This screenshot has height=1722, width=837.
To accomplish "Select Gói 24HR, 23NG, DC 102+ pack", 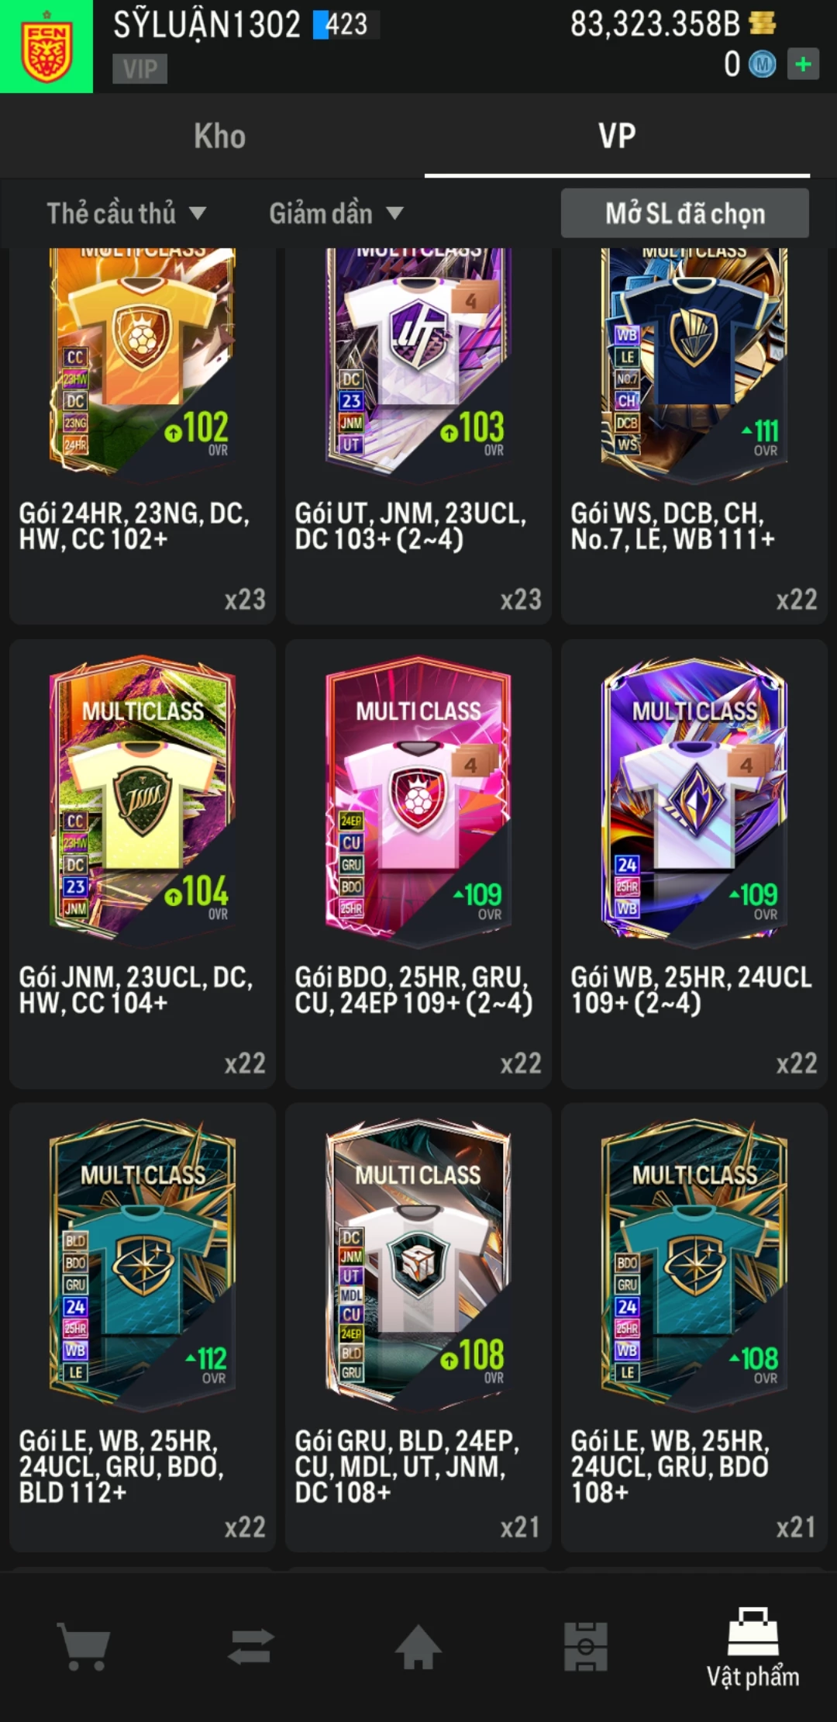I will pyautogui.click(x=143, y=436).
